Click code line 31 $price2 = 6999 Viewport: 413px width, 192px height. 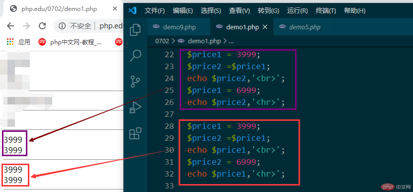tap(223, 162)
